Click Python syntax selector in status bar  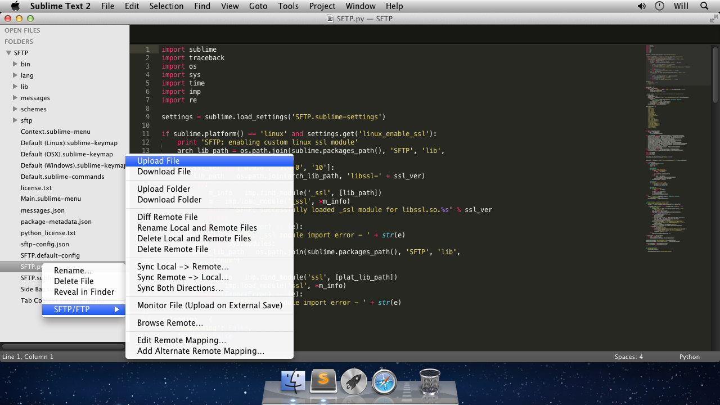pos(690,356)
